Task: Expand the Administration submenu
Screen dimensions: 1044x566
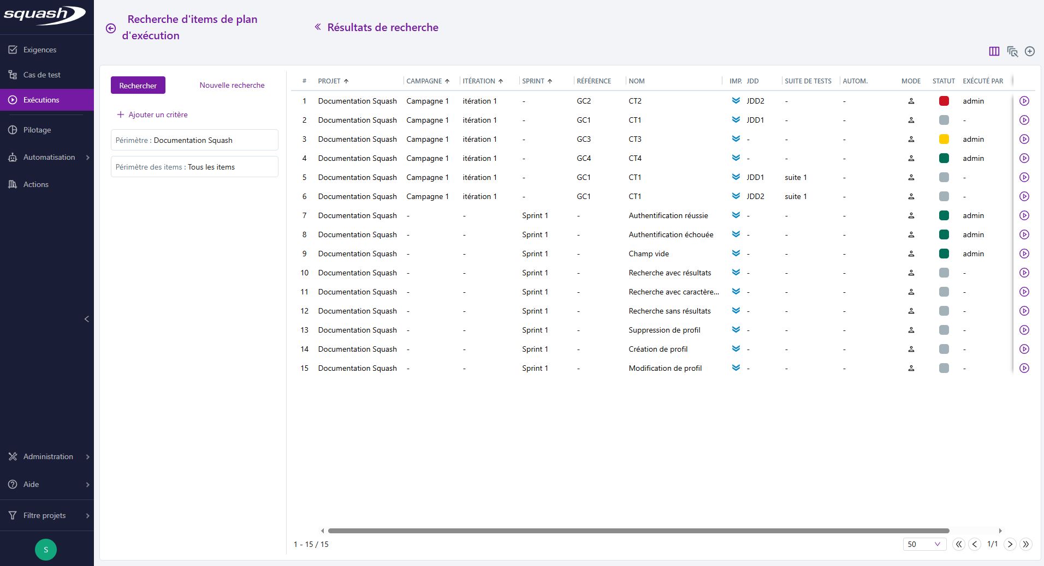Action: (x=47, y=456)
